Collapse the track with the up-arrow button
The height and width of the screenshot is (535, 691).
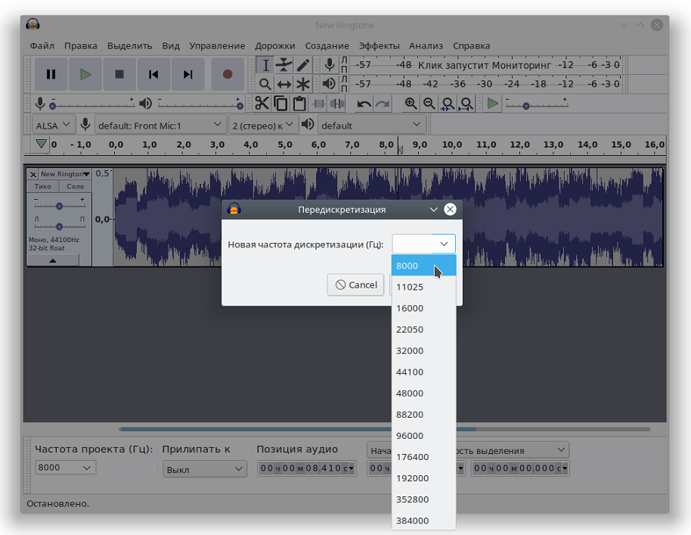coord(52,260)
